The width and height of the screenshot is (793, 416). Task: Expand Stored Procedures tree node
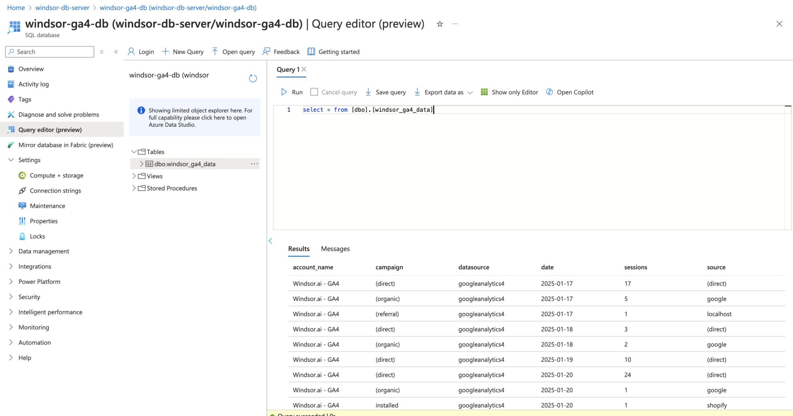(134, 188)
